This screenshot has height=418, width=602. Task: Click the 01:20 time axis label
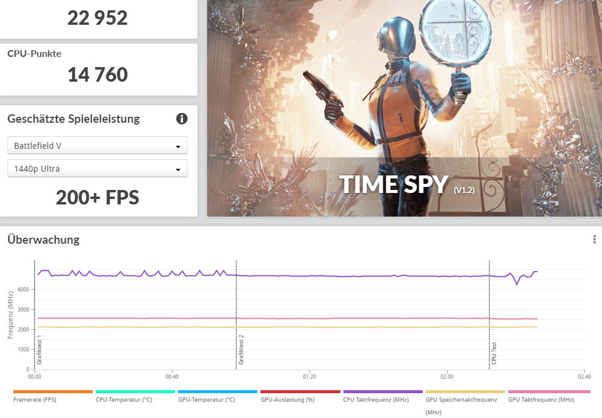(x=309, y=377)
